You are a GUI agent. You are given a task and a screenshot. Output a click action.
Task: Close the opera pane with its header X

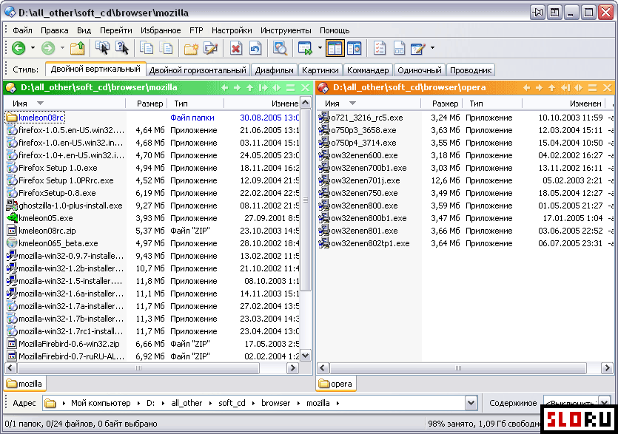(x=608, y=87)
